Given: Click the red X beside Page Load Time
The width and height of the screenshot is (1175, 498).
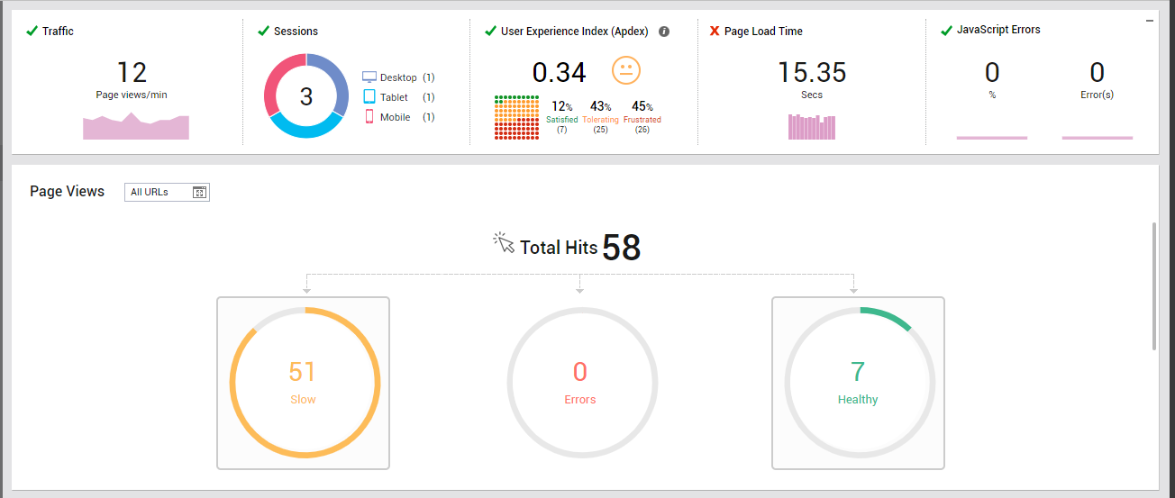Looking at the screenshot, I should pos(715,31).
